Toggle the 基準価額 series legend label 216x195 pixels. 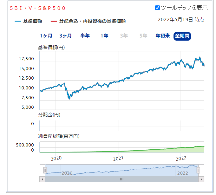click(33, 21)
